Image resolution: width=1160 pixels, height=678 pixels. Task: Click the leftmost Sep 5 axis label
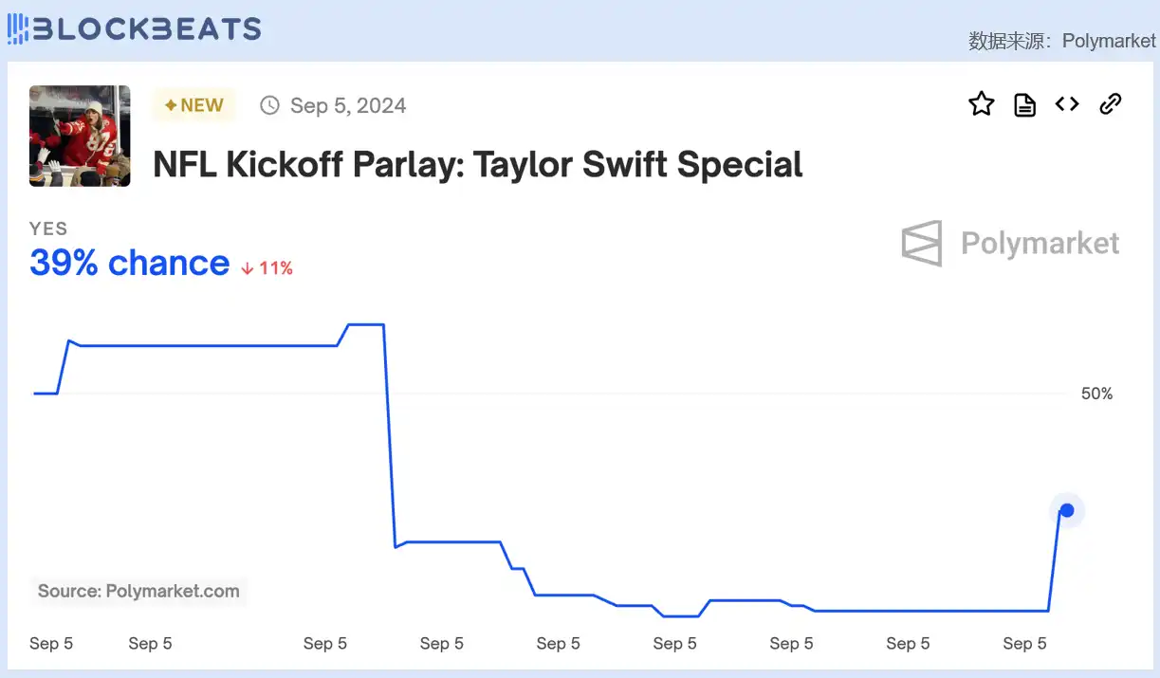[51, 644]
